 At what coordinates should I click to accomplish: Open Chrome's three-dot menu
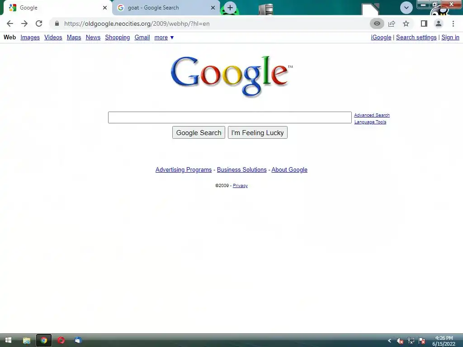(453, 23)
